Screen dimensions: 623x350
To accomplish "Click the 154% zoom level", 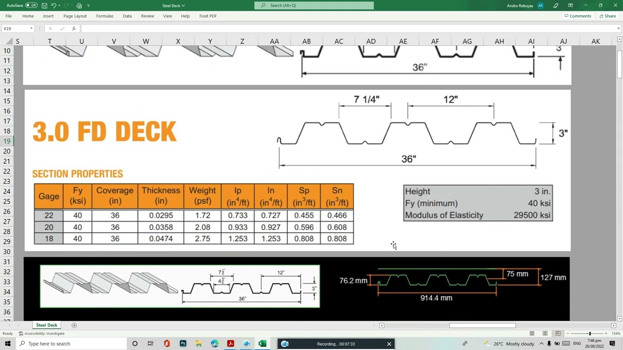I will pos(616,333).
